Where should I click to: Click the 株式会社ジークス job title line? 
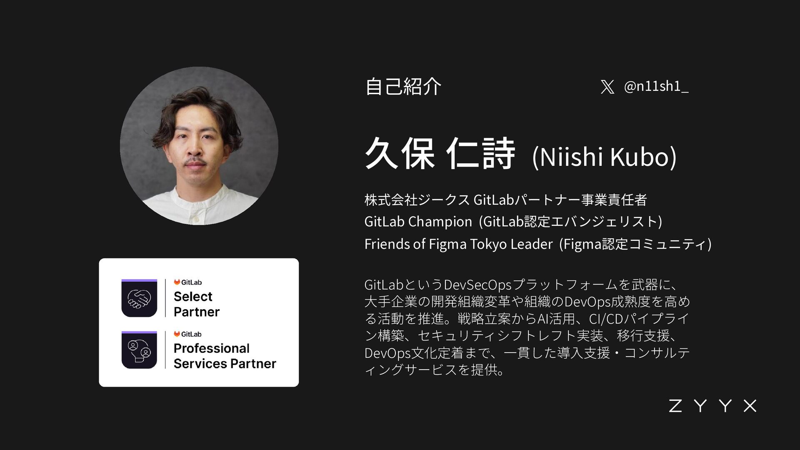tap(505, 200)
